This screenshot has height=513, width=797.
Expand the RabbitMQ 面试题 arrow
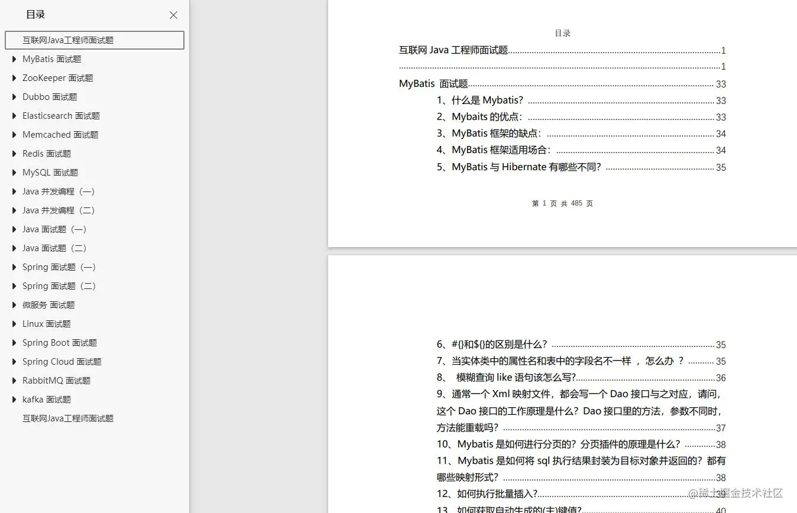(14, 381)
